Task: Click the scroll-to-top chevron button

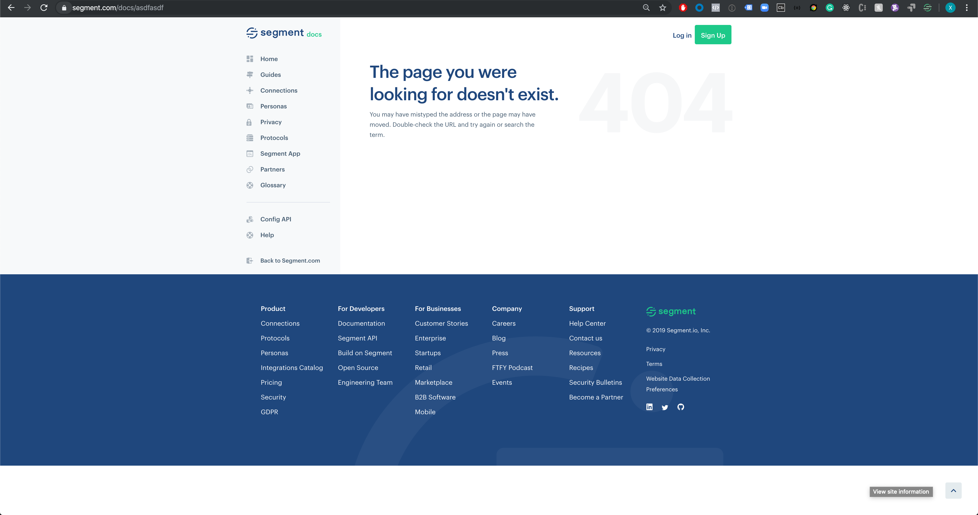Action: point(953,491)
